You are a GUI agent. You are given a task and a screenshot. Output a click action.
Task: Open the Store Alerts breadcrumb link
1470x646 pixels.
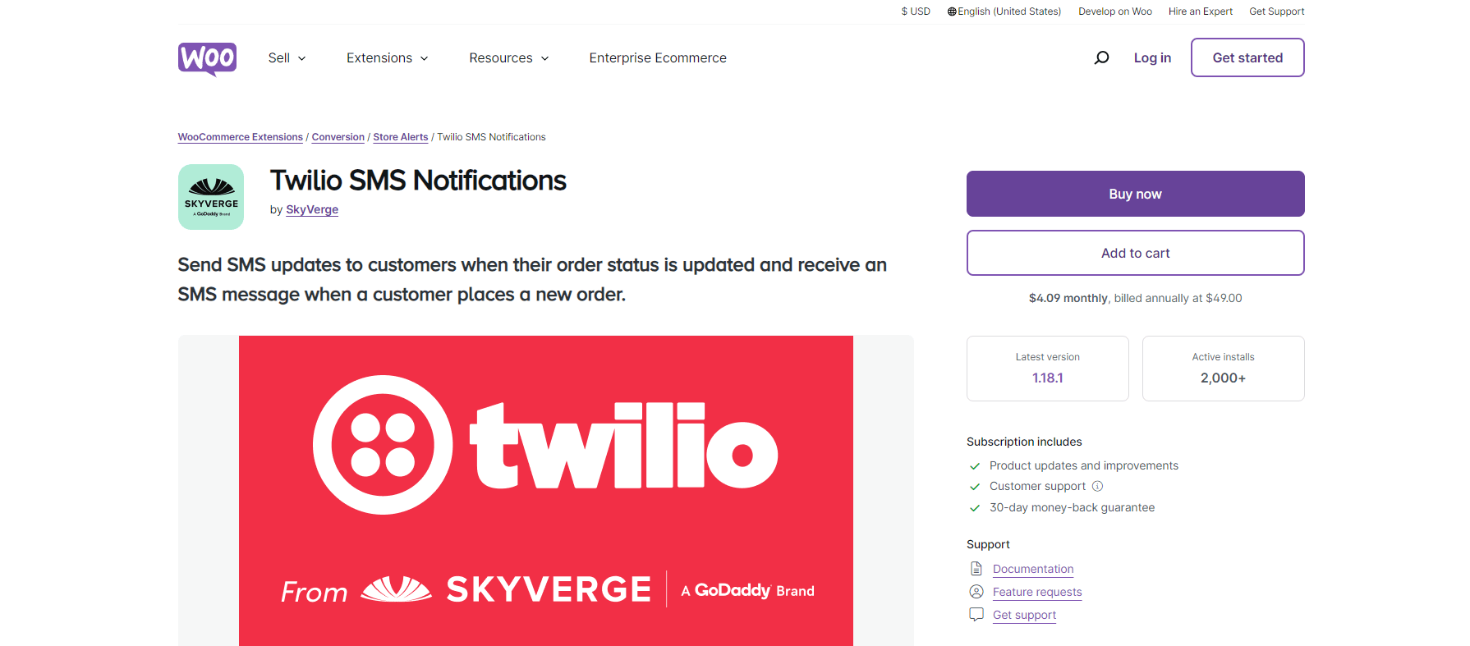tap(400, 136)
